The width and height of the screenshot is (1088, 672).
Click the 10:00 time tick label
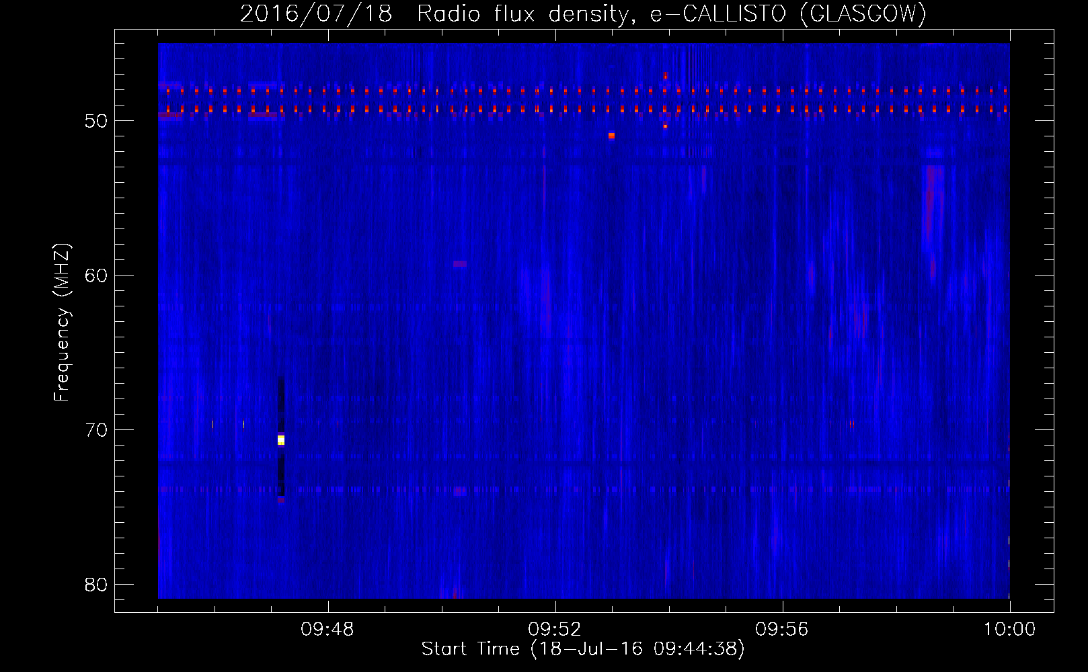[1009, 630]
